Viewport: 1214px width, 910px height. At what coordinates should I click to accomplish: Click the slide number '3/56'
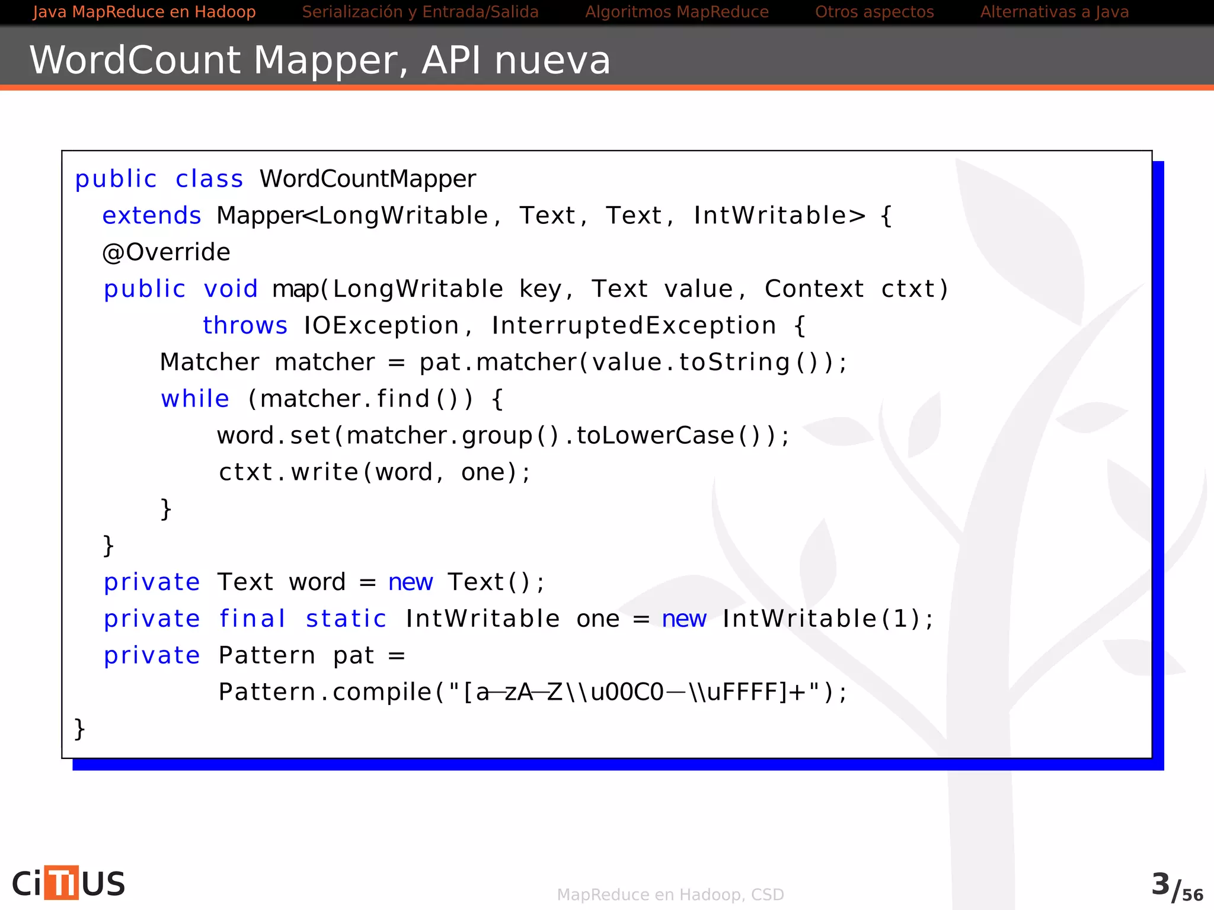tap(1177, 887)
